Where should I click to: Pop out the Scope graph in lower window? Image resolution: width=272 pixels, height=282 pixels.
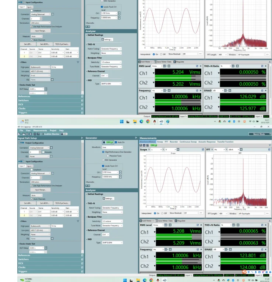203,149
